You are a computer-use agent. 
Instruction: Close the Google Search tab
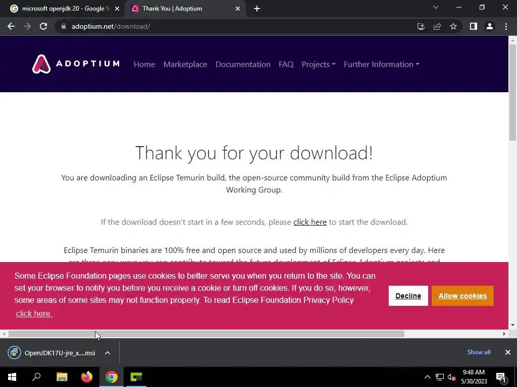point(117,9)
